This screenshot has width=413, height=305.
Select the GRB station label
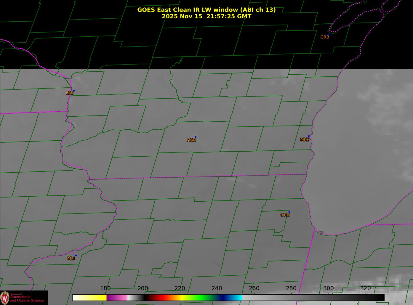tap(325, 37)
